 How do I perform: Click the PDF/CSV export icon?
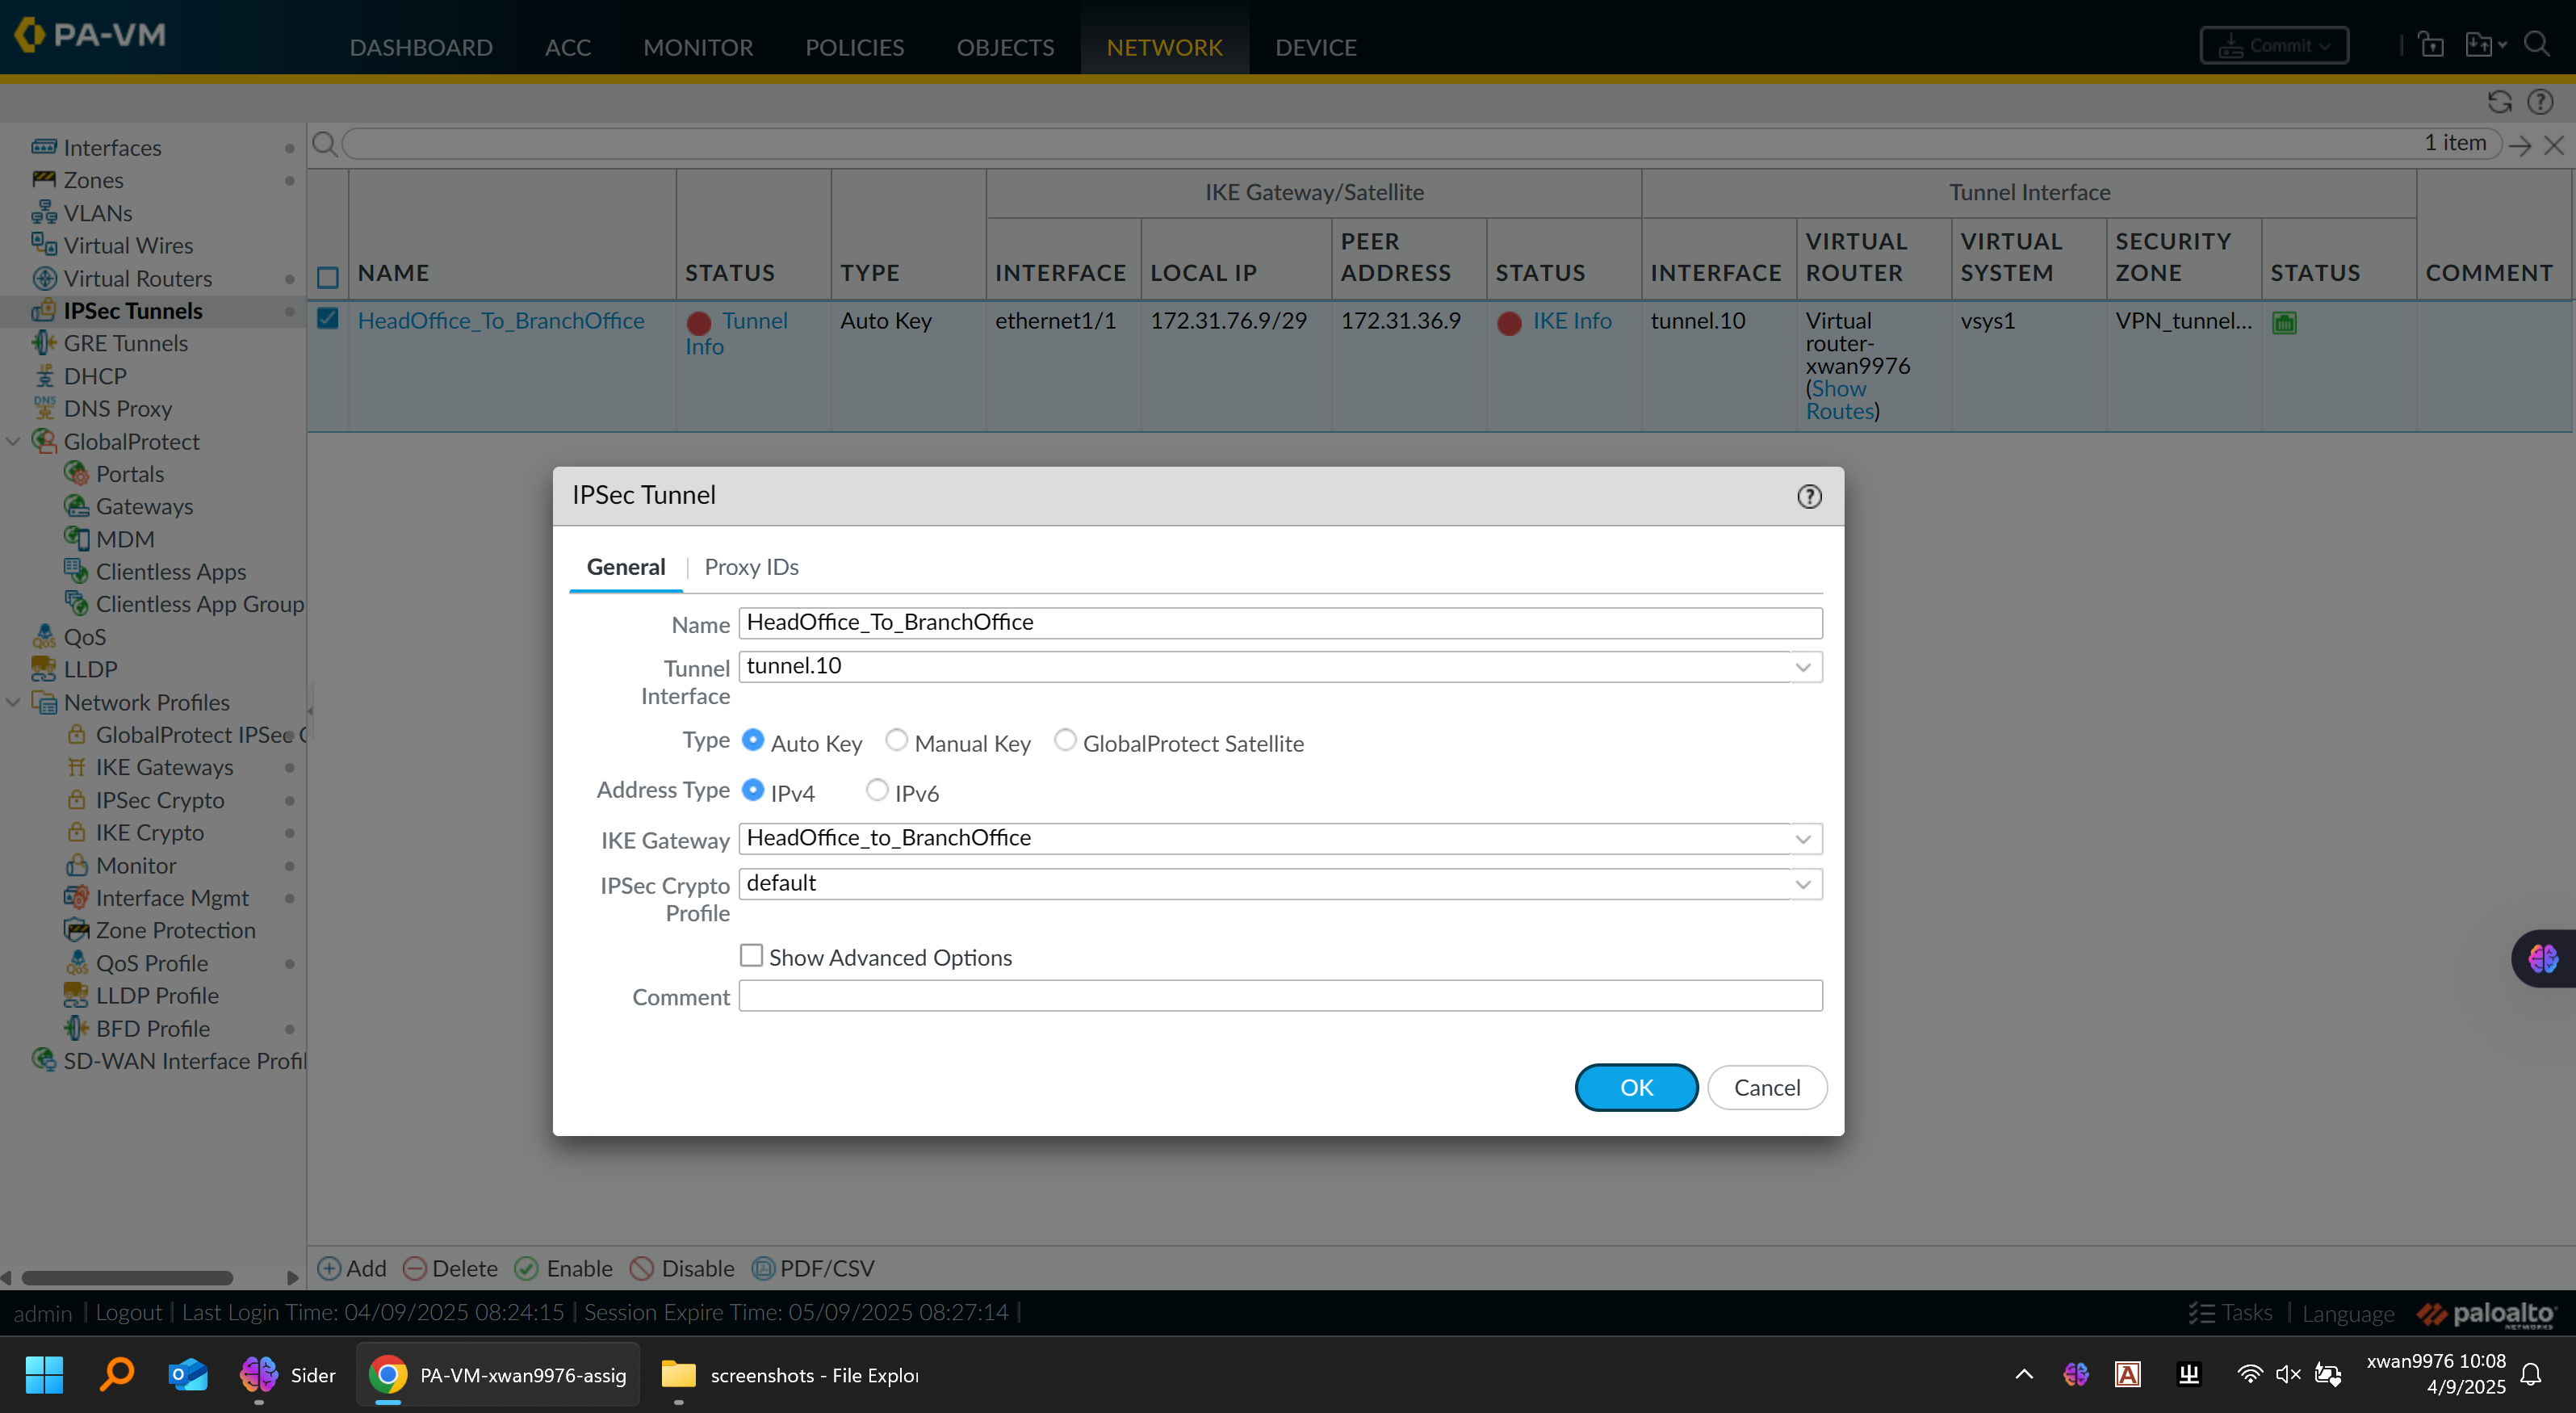(x=763, y=1268)
